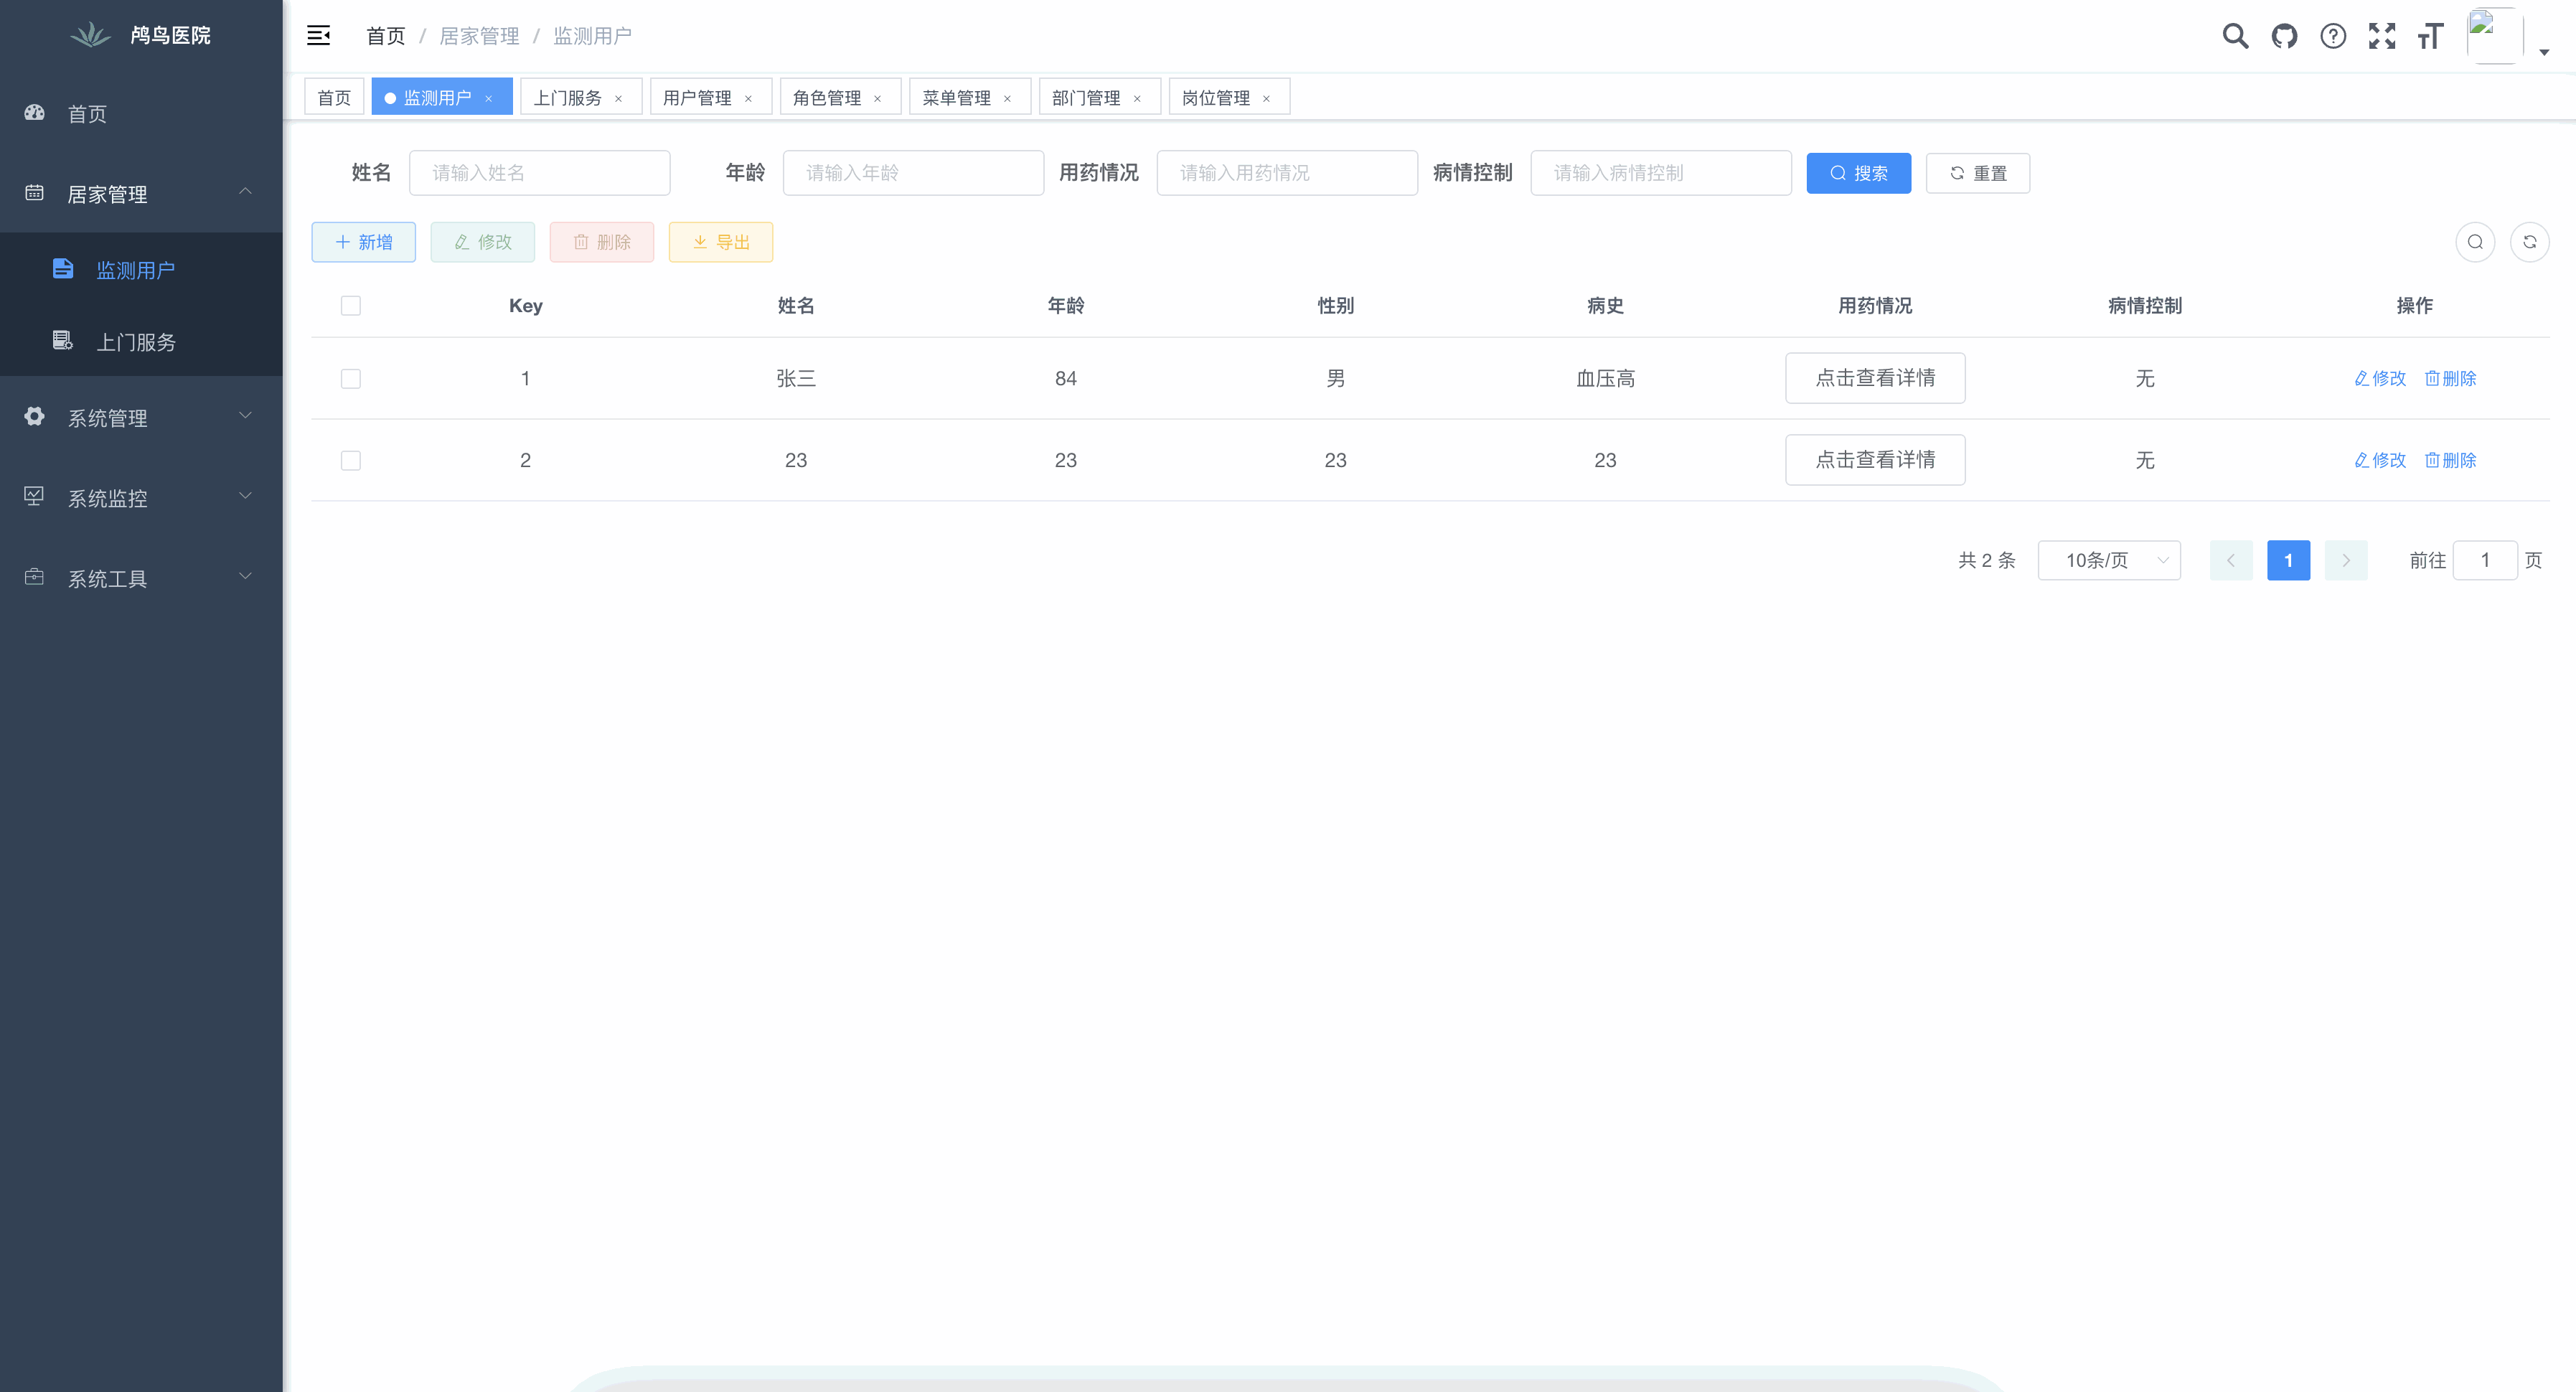The height and width of the screenshot is (1392, 2576).
Task: Click the 导出 export button
Action: point(720,242)
